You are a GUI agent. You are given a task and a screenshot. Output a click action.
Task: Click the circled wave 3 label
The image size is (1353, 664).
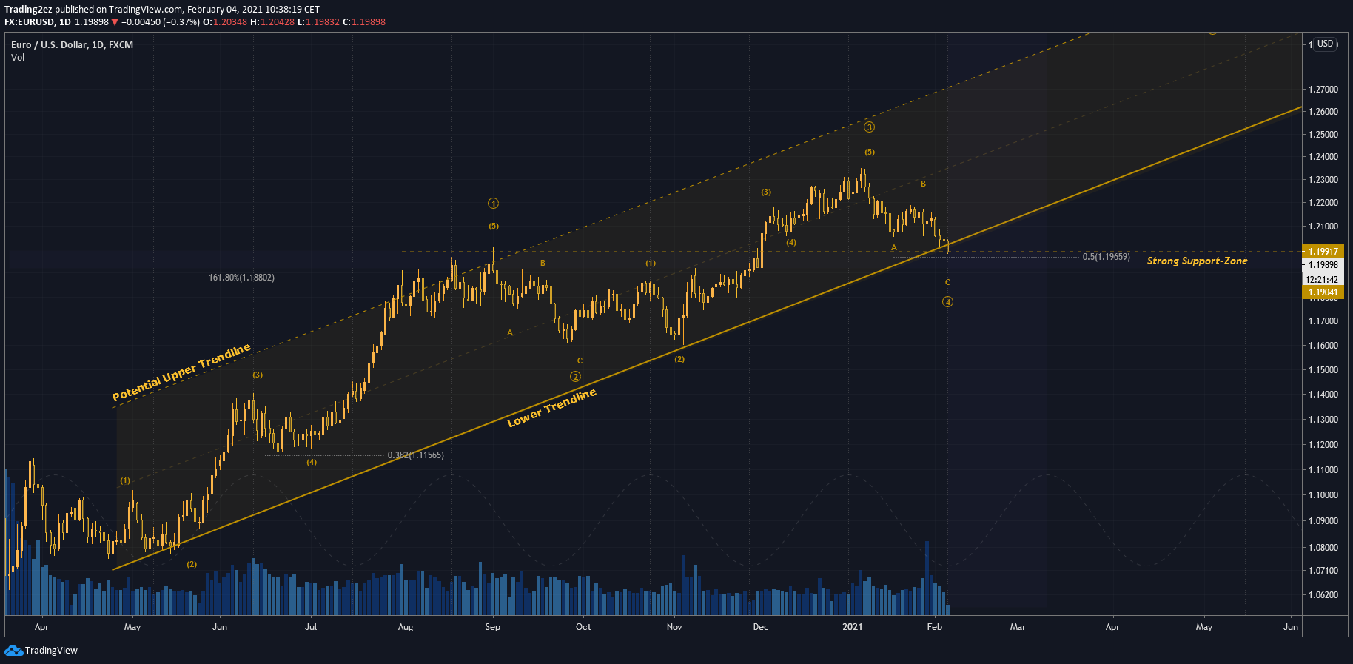pyautogui.click(x=870, y=127)
